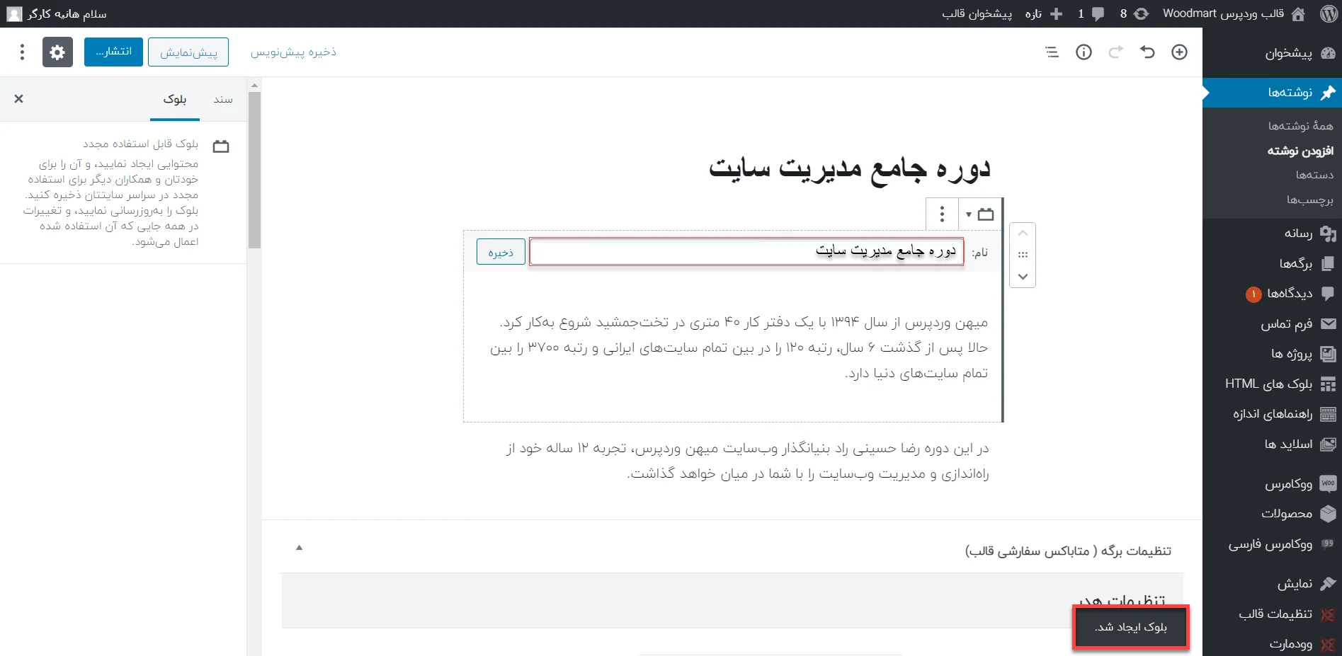
Task: Click the WordPress logo in admin bar
Action: (x=1329, y=13)
